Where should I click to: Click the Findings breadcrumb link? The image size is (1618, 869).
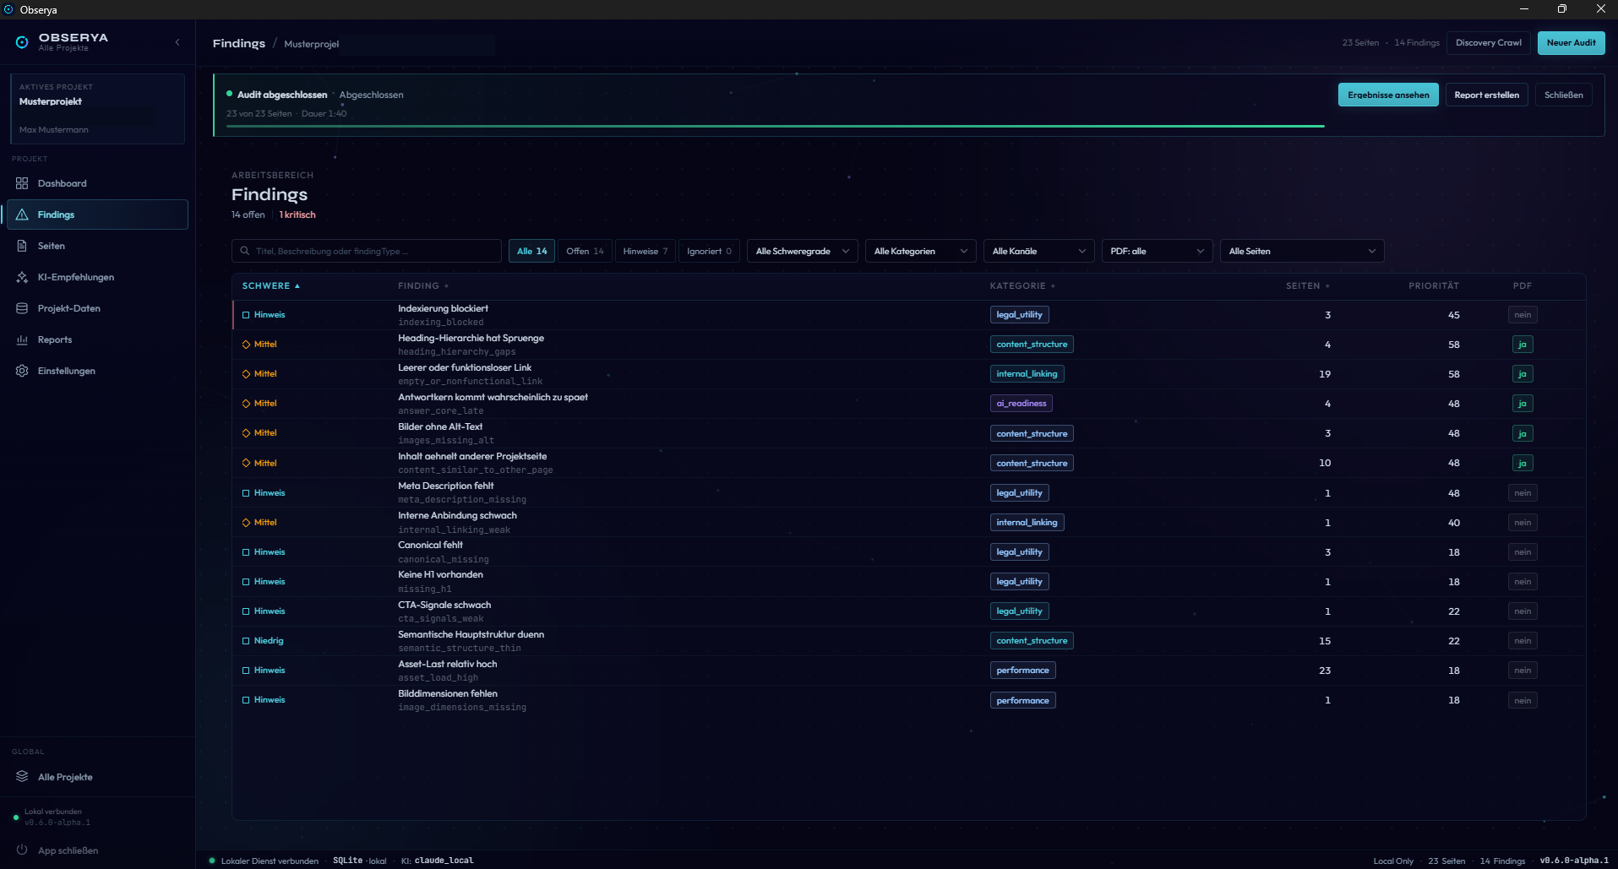(x=238, y=43)
